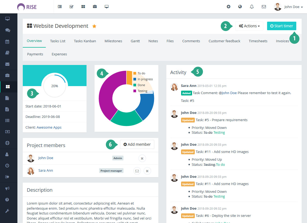
Task: Open the calendar icon in left sidebar
Action: pyautogui.click(x=8, y=42)
